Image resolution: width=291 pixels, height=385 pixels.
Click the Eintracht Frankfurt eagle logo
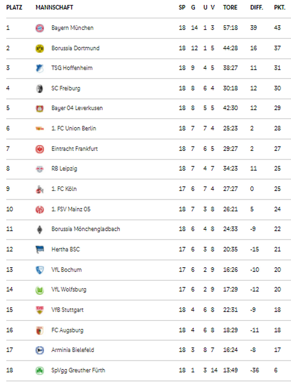tap(40, 149)
